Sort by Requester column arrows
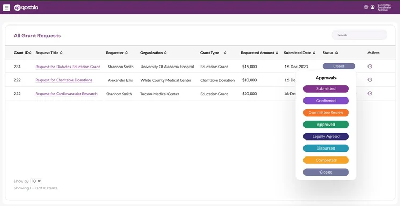Screen dimensions: 400x206 (x=127, y=53)
